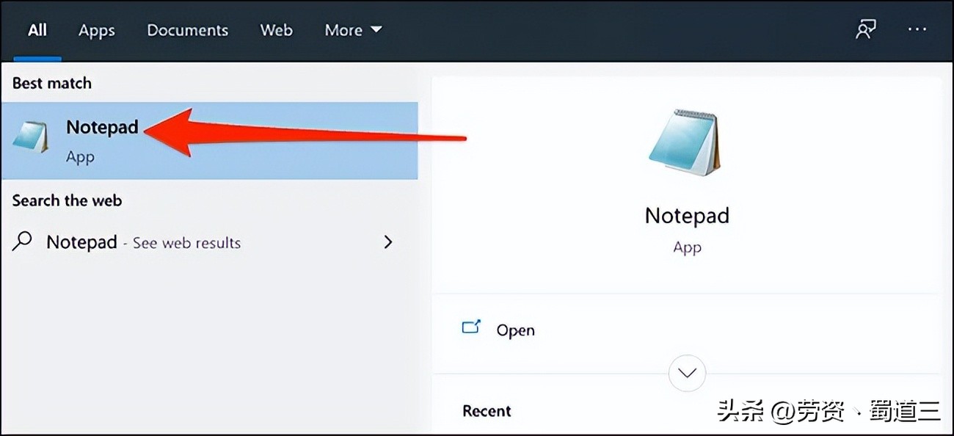Click the magnifier icon beside web result

coord(23,241)
